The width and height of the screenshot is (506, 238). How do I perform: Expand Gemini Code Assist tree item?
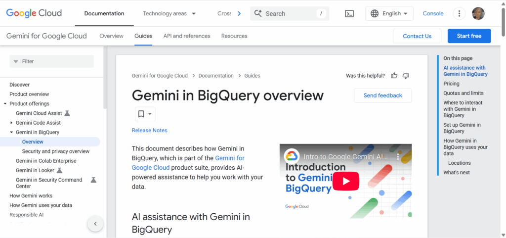11,123
